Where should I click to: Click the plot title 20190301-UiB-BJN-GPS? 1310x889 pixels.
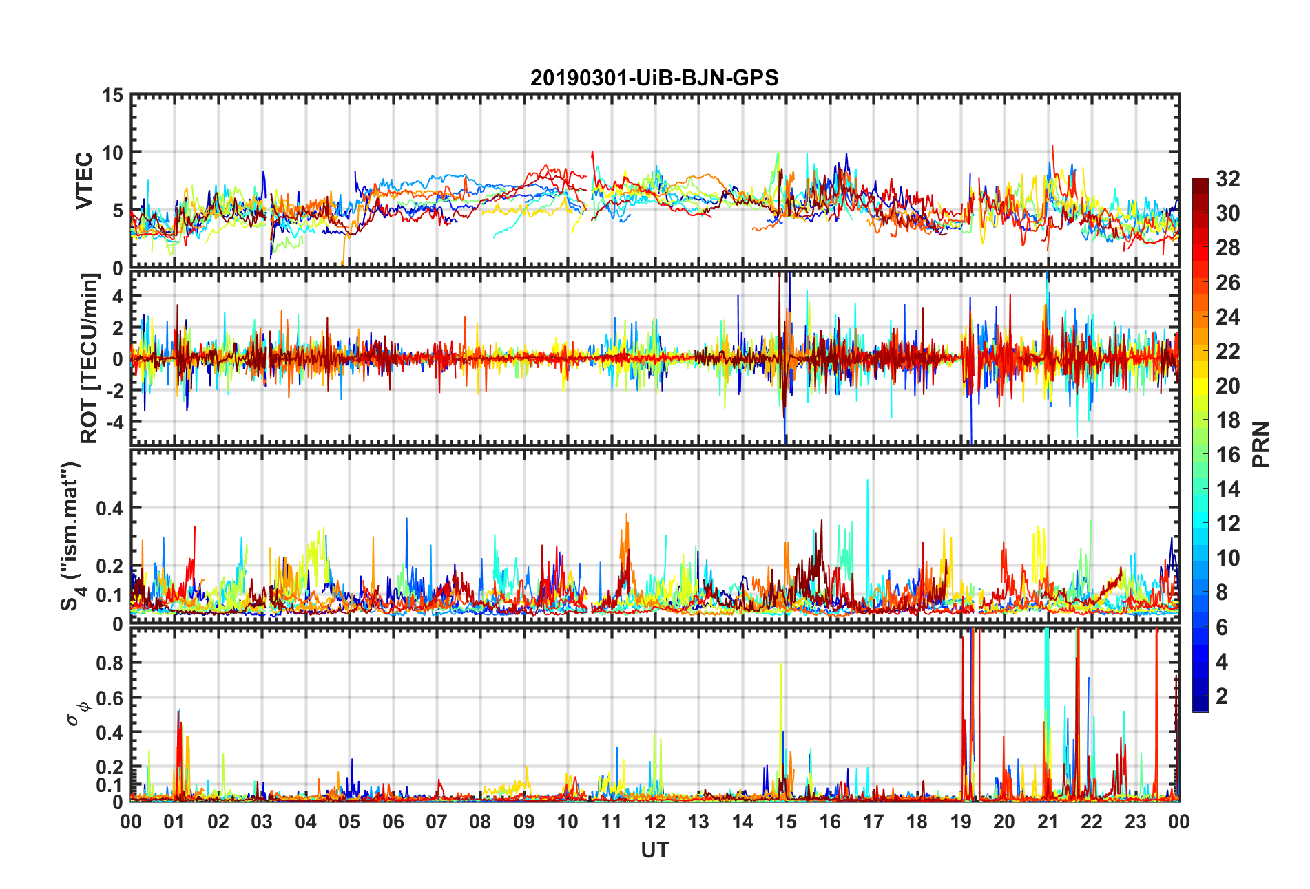point(654,78)
